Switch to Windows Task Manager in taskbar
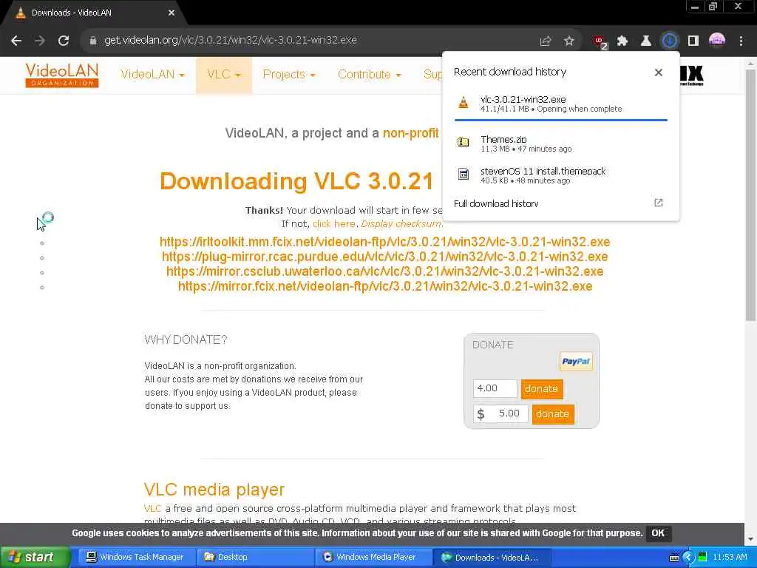The width and height of the screenshot is (757, 568). [x=135, y=558]
